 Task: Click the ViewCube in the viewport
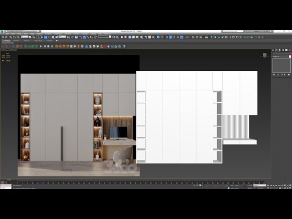(265, 55)
